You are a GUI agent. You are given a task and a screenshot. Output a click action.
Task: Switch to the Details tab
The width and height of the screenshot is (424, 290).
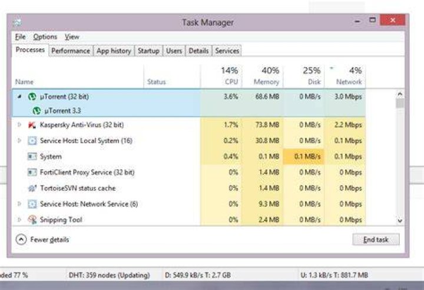click(198, 51)
